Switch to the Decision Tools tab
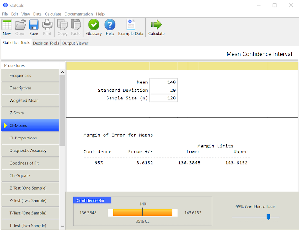This screenshot has width=299, height=230. click(46, 43)
